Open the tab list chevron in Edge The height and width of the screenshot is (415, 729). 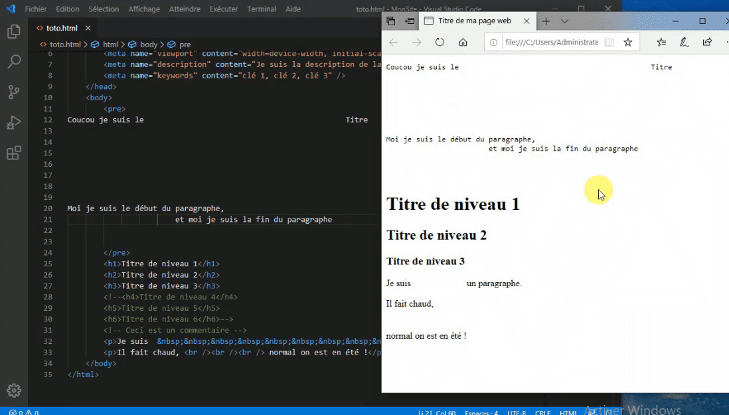(565, 21)
